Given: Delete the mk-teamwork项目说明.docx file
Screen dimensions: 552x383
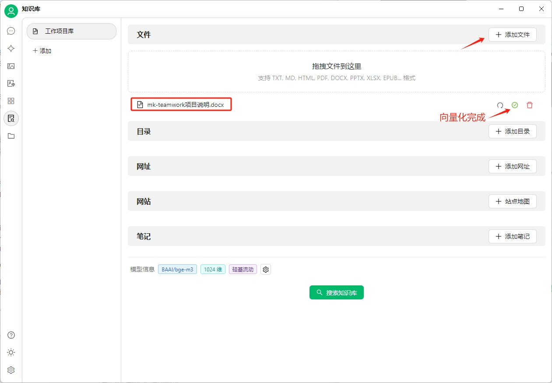Looking at the screenshot, I should [530, 105].
